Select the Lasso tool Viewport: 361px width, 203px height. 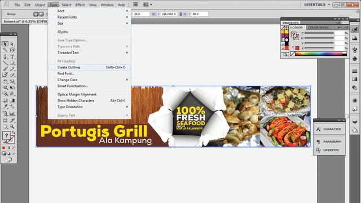[12, 50]
